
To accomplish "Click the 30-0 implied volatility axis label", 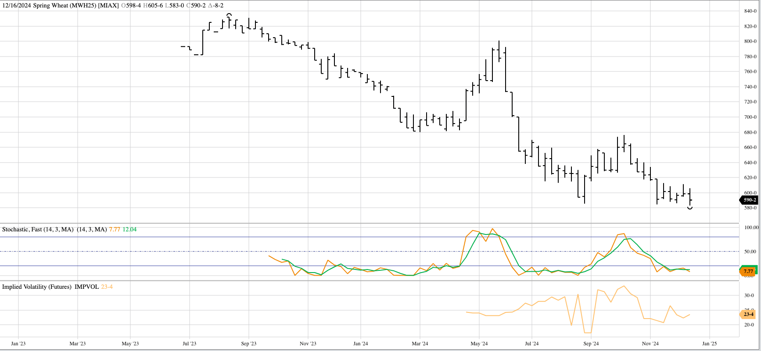I will click(x=749, y=296).
